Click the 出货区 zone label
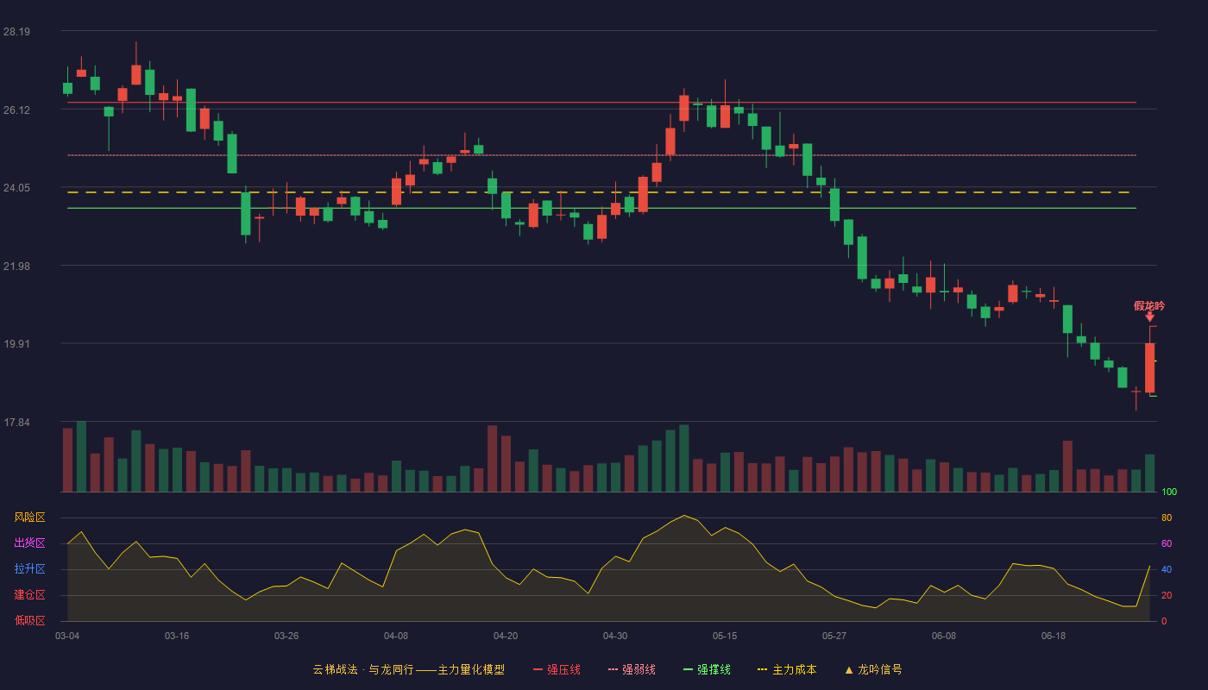This screenshot has height=690, width=1208. (x=29, y=543)
